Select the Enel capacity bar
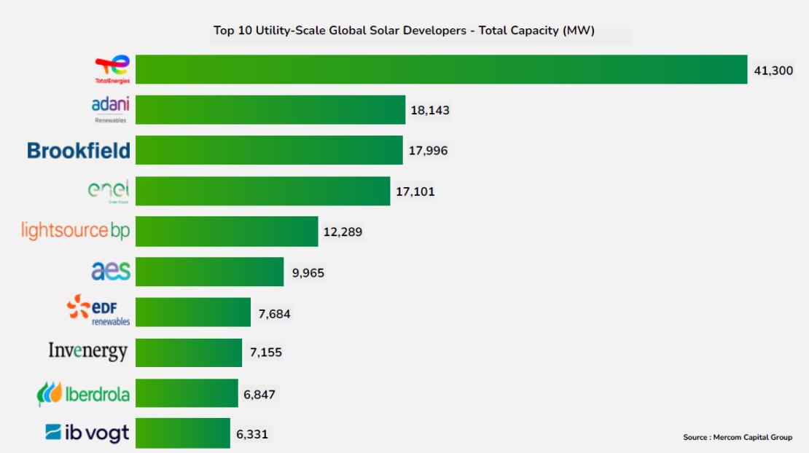This screenshot has width=809, height=453. tap(262, 190)
